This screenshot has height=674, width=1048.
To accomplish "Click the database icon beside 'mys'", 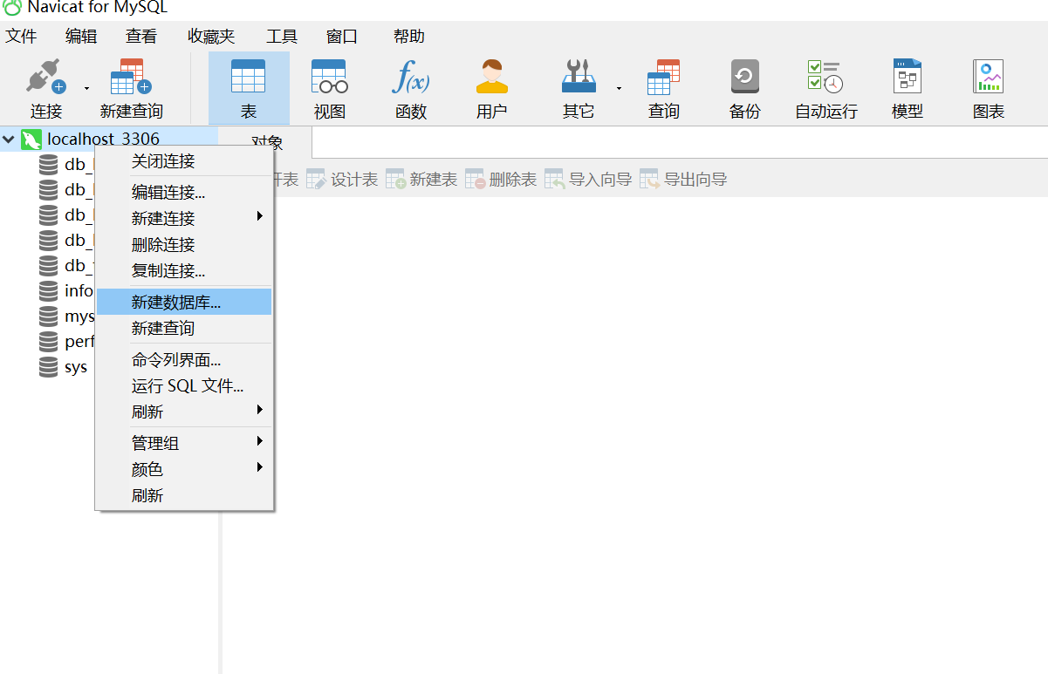I will coord(49,317).
